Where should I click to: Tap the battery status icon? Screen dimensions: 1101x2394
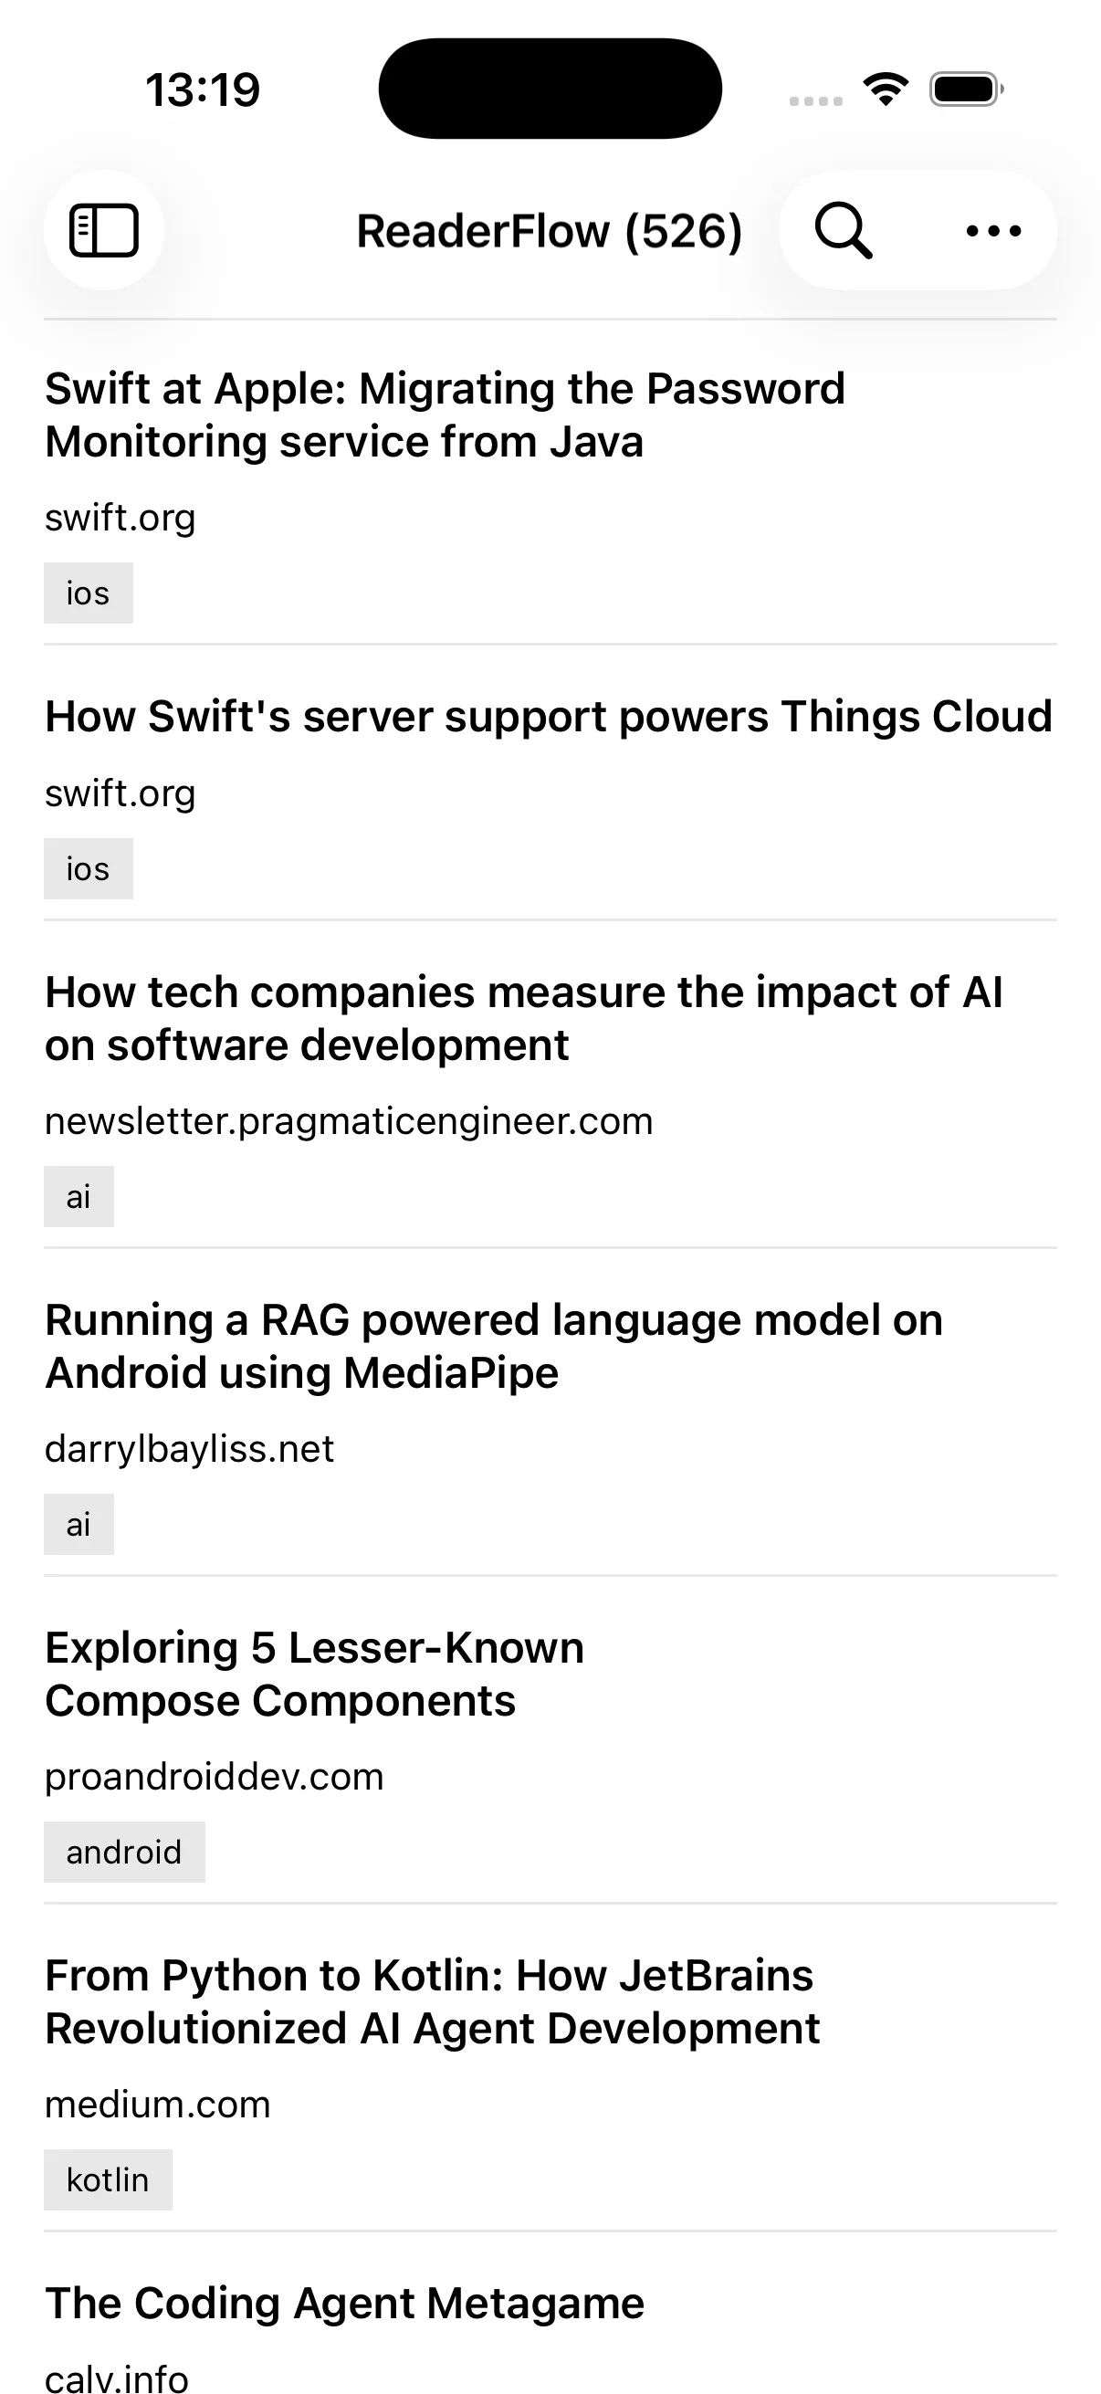coord(965,89)
